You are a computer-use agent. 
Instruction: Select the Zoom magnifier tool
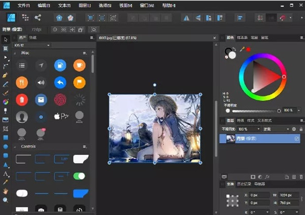[x=6, y=200]
